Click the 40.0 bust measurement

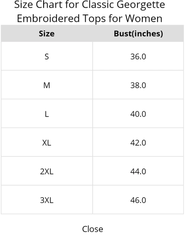(138, 114)
